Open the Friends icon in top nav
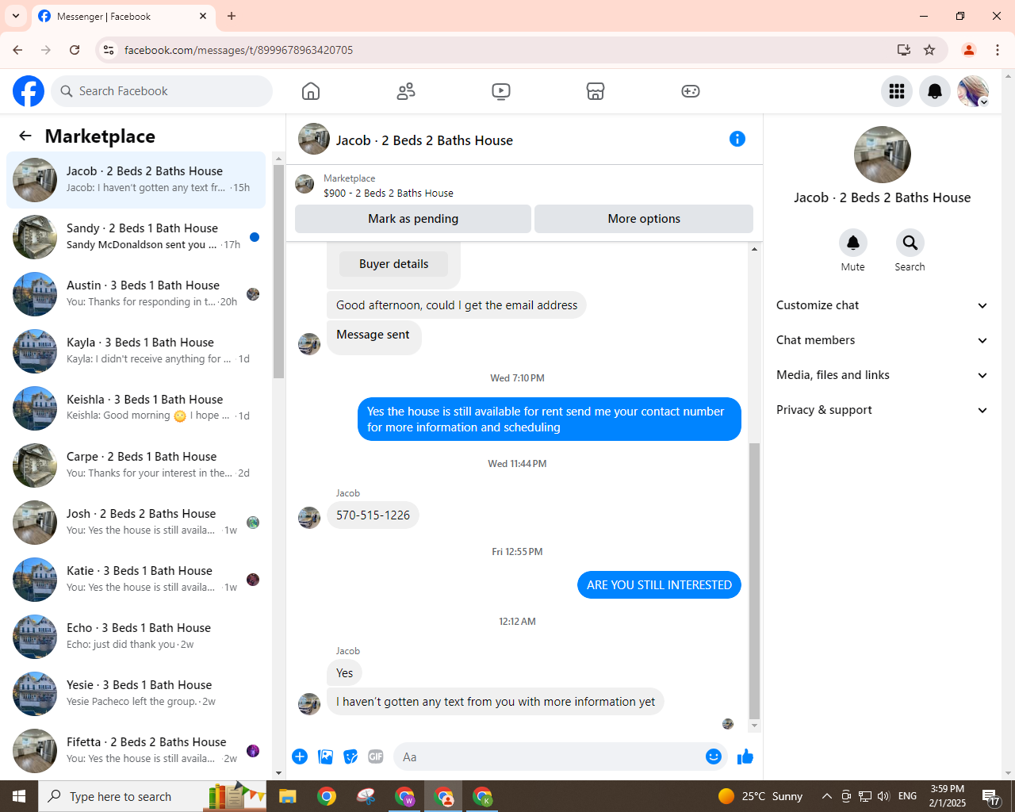The width and height of the screenshot is (1015, 812). pos(406,91)
